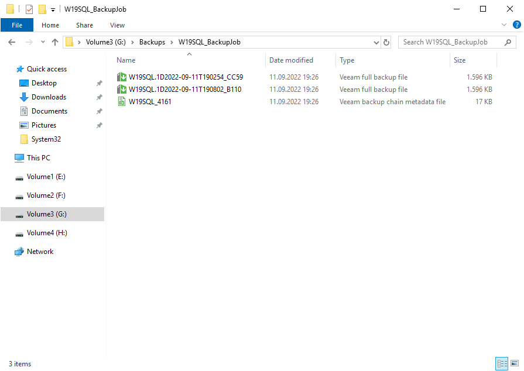Click the 17 KB size cell
The height and width of the screenshot is (371, 524).
tap(484, 102)
